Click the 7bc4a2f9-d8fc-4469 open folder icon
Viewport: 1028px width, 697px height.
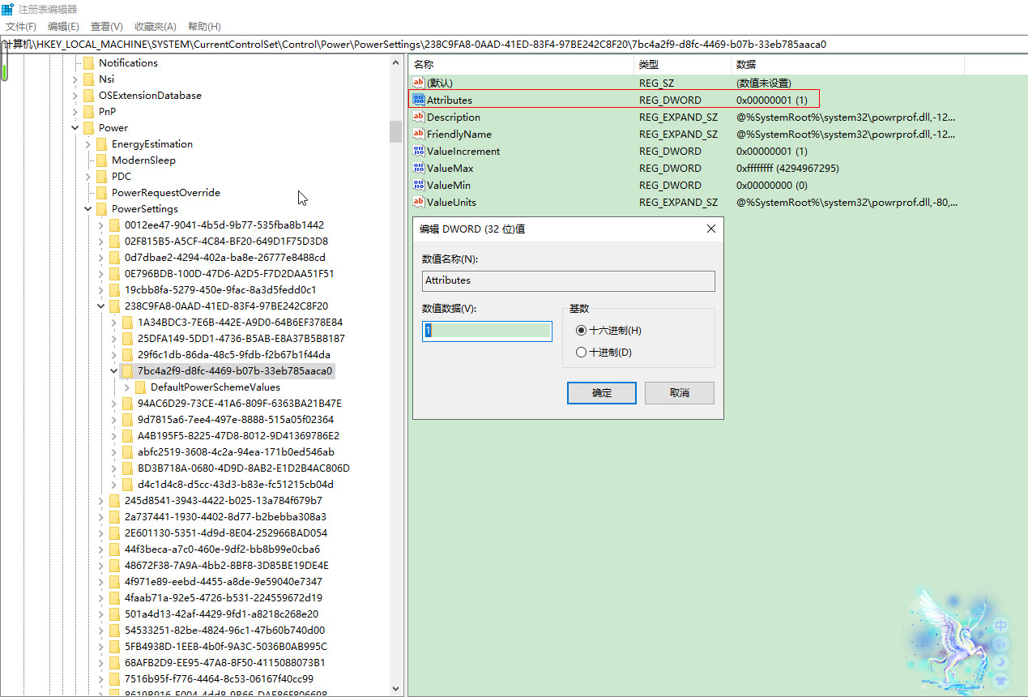tap(128, 370)
